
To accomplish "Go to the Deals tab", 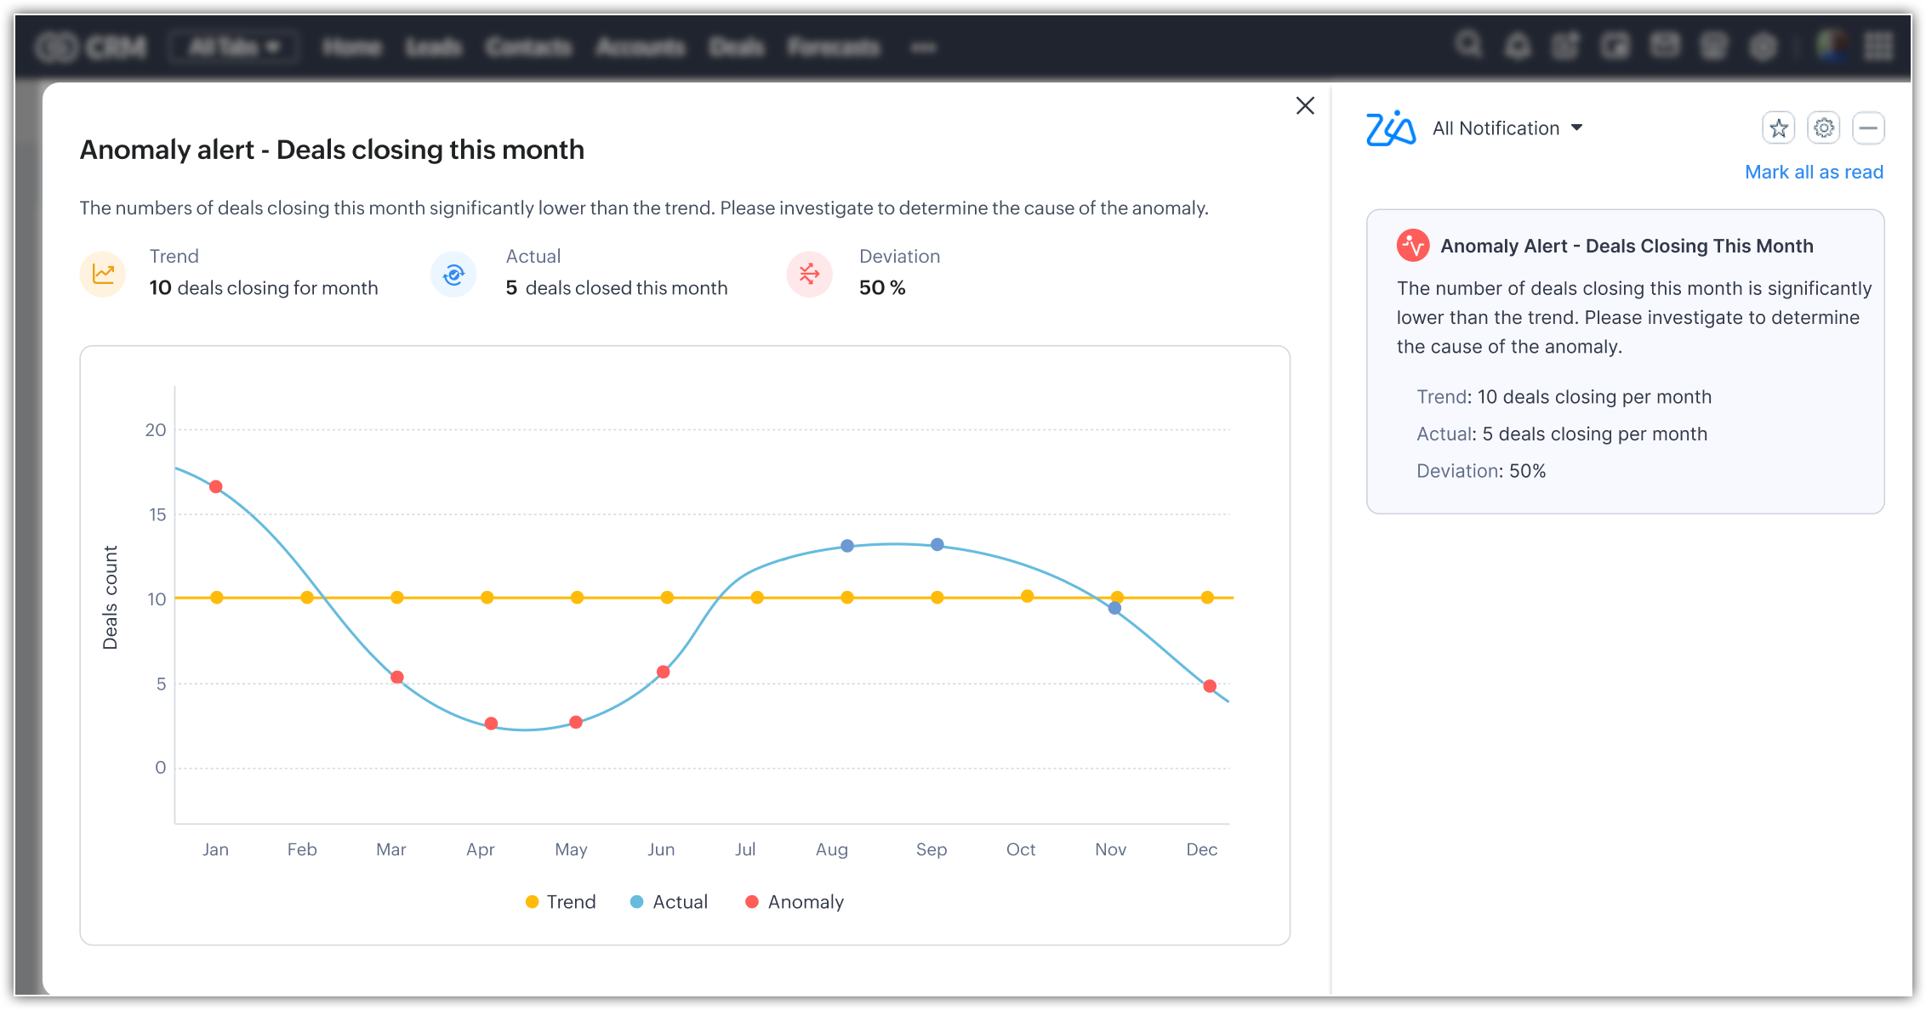I will coord(737,47).
